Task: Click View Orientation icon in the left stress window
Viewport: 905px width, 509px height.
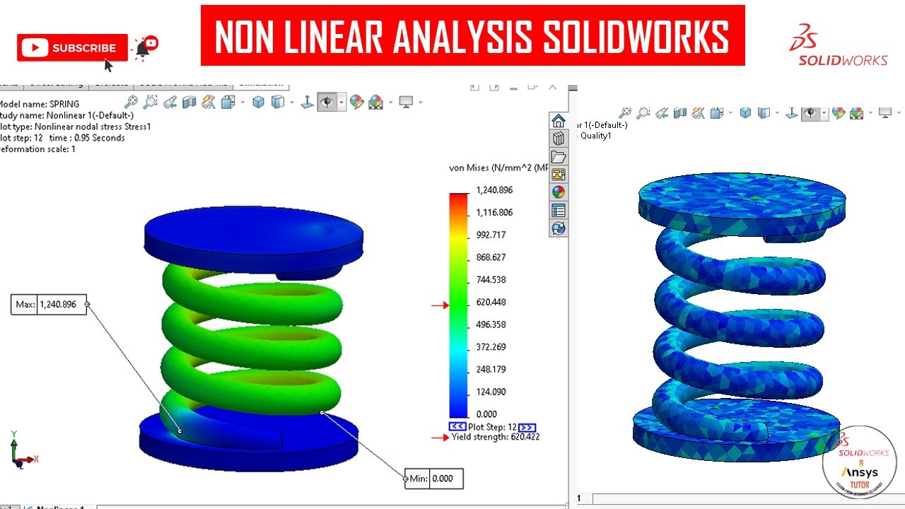Action: click(227, 103)
